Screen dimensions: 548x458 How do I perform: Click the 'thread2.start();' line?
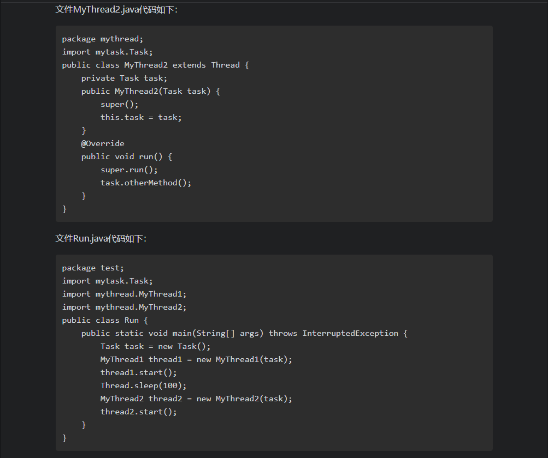(139, 412)
